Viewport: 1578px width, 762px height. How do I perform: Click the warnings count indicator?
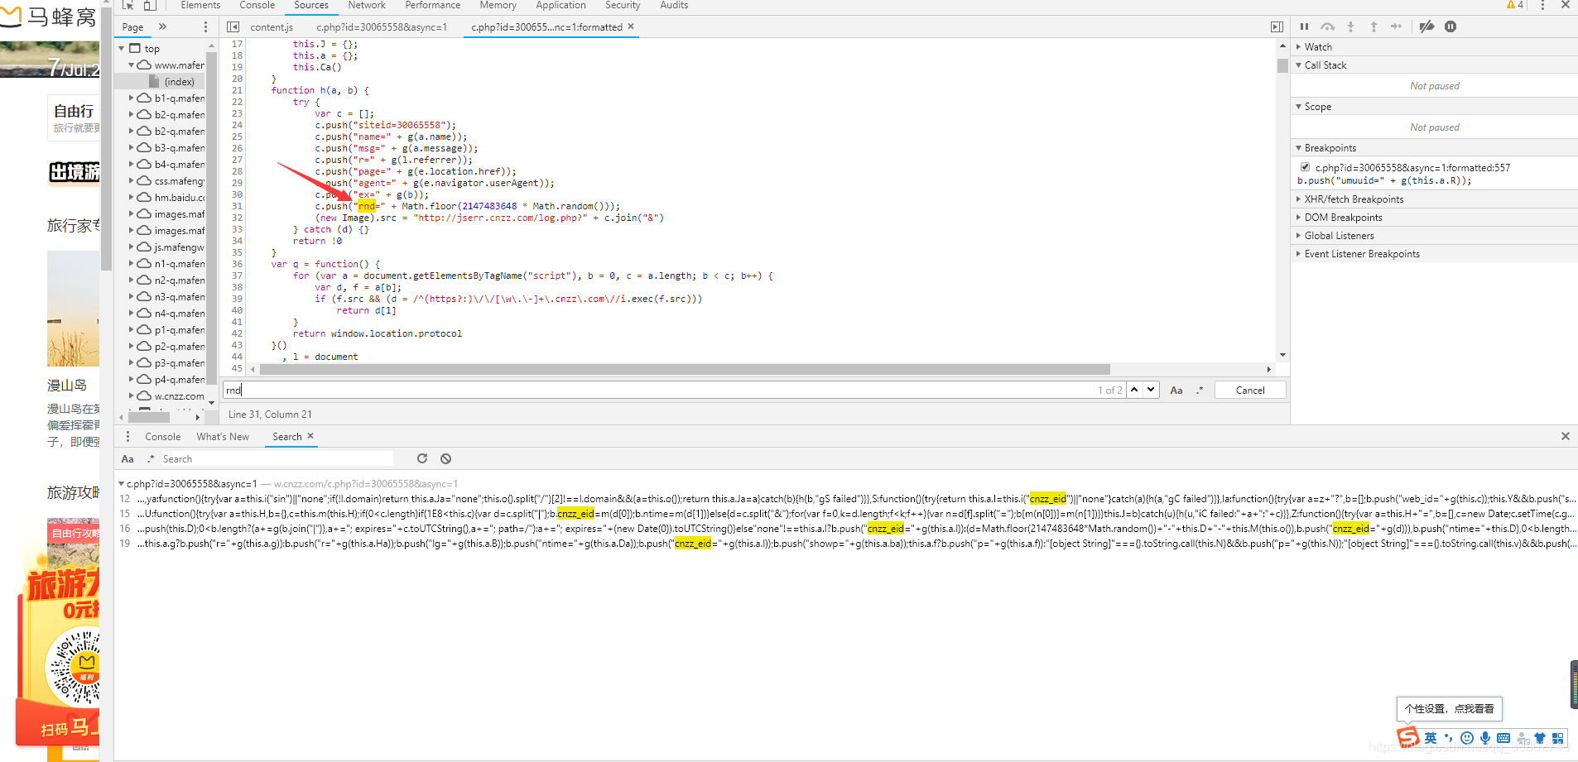pyautogui.click(x=1515, y=5)
